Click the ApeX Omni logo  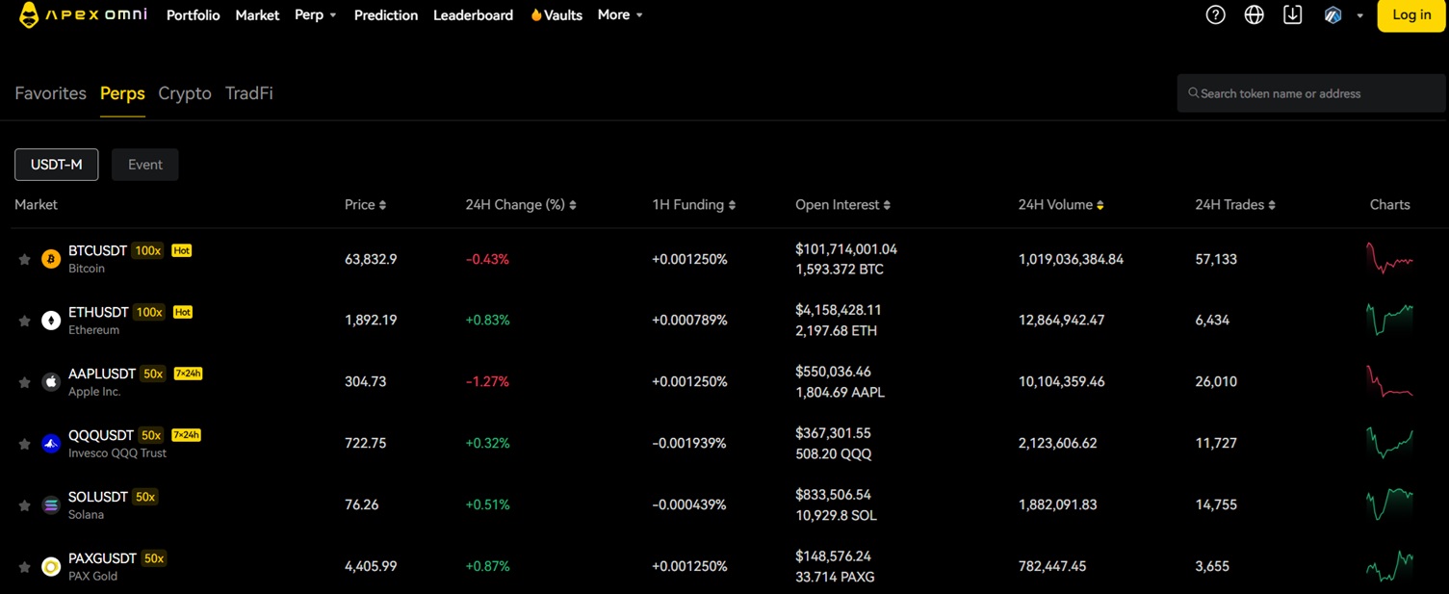click(x=83, y=14)
